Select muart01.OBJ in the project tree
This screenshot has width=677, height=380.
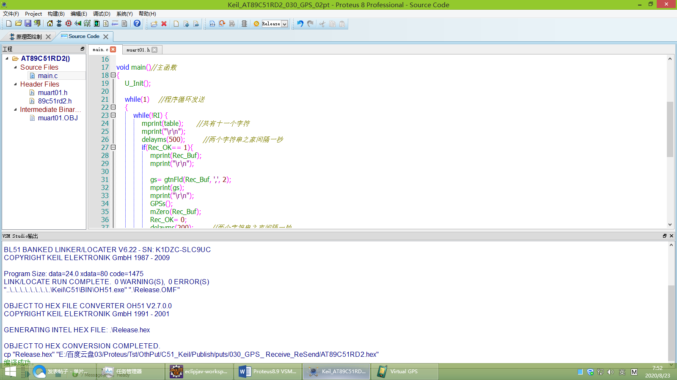pos(58,118)
